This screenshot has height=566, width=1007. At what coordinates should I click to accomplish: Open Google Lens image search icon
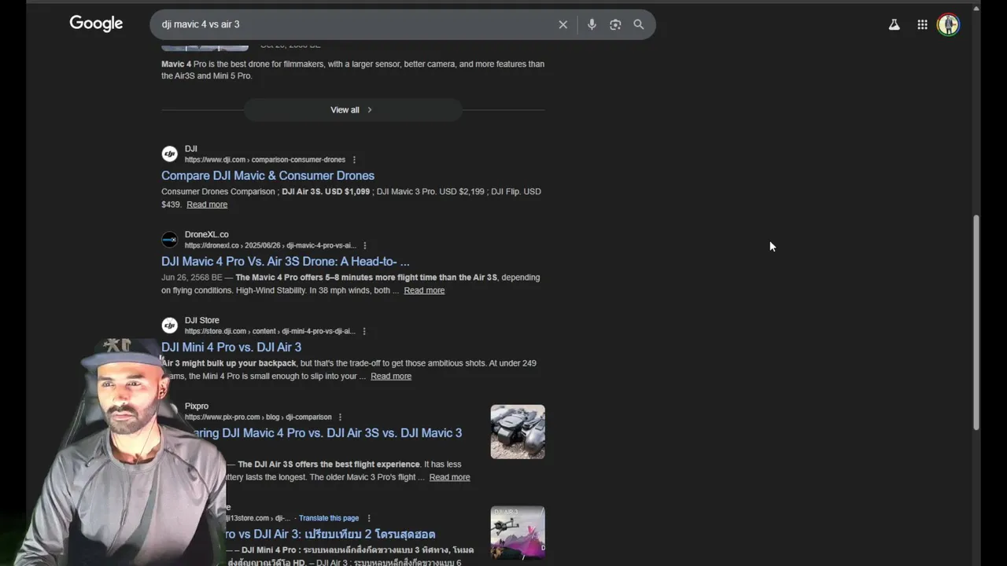pos(615,24)
